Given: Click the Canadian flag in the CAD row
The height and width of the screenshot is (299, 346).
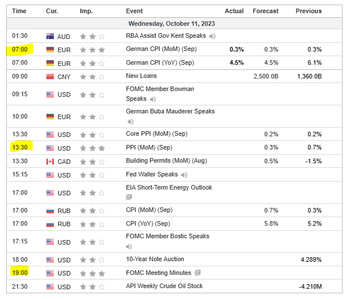Looking at the screenshot, I should point(50,162).
